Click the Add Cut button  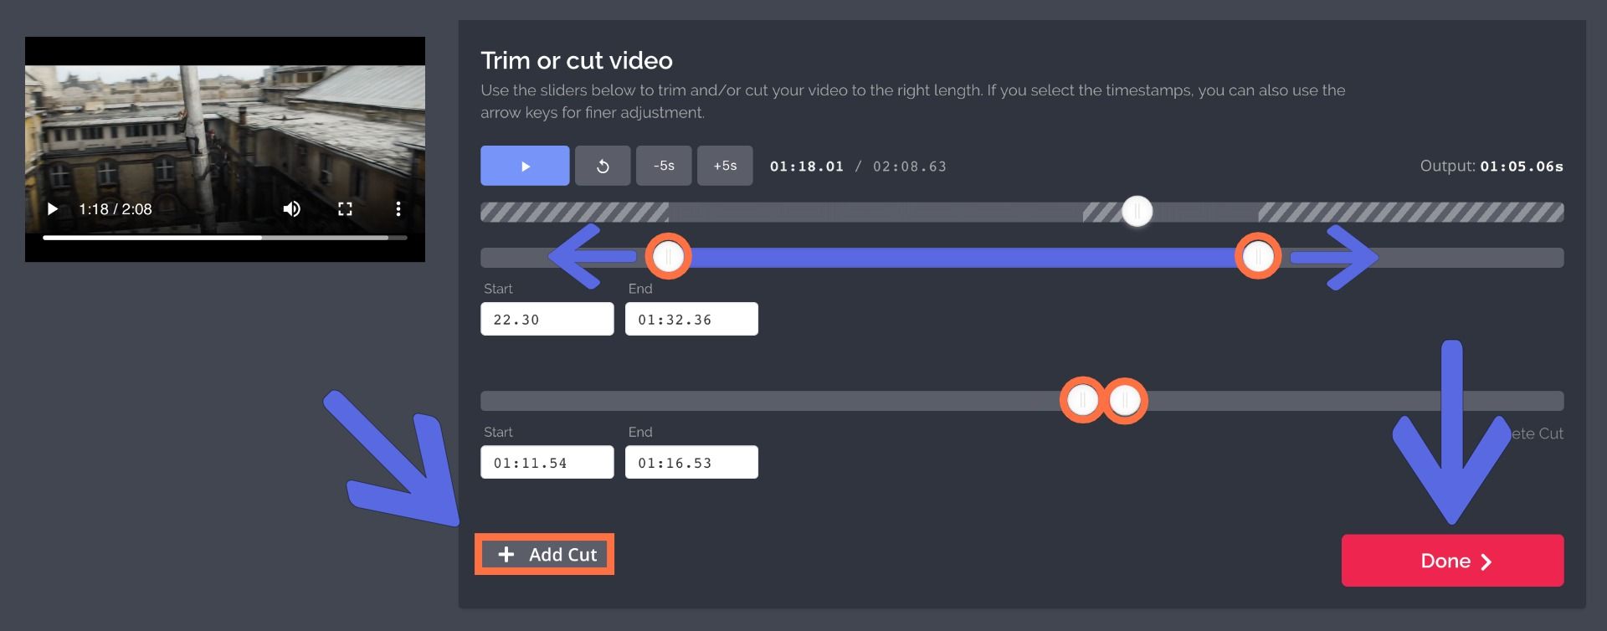[545, 554]
